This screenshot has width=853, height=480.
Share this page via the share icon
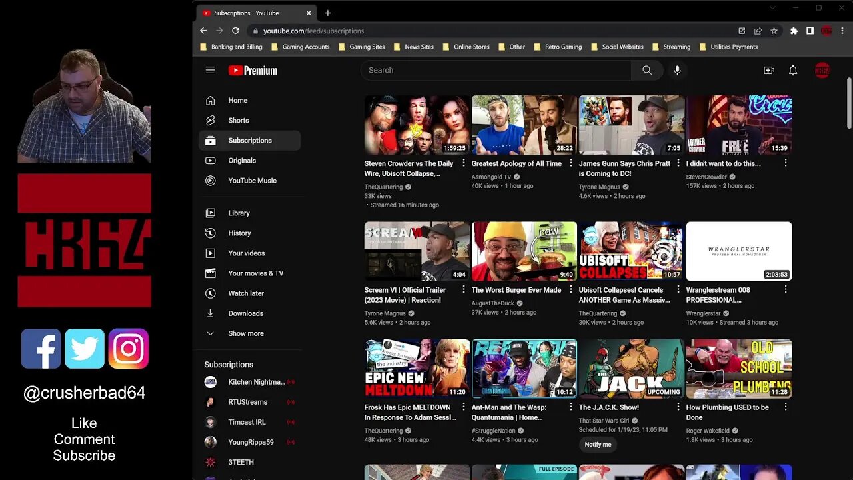pyautogui.click(x=758, y=31)
